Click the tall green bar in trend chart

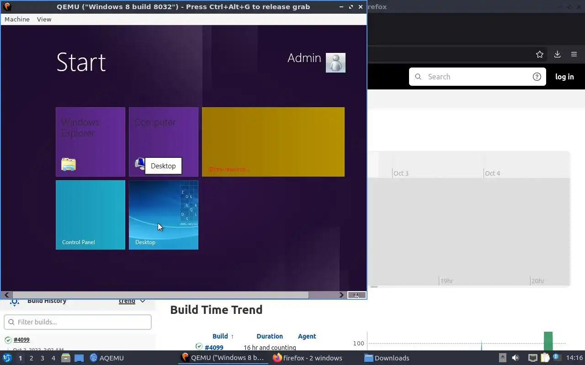point(548,341)
